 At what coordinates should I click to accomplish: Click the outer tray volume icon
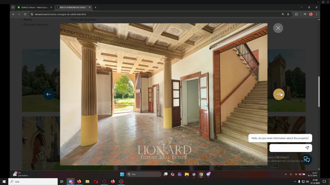[x=307, y=182]
